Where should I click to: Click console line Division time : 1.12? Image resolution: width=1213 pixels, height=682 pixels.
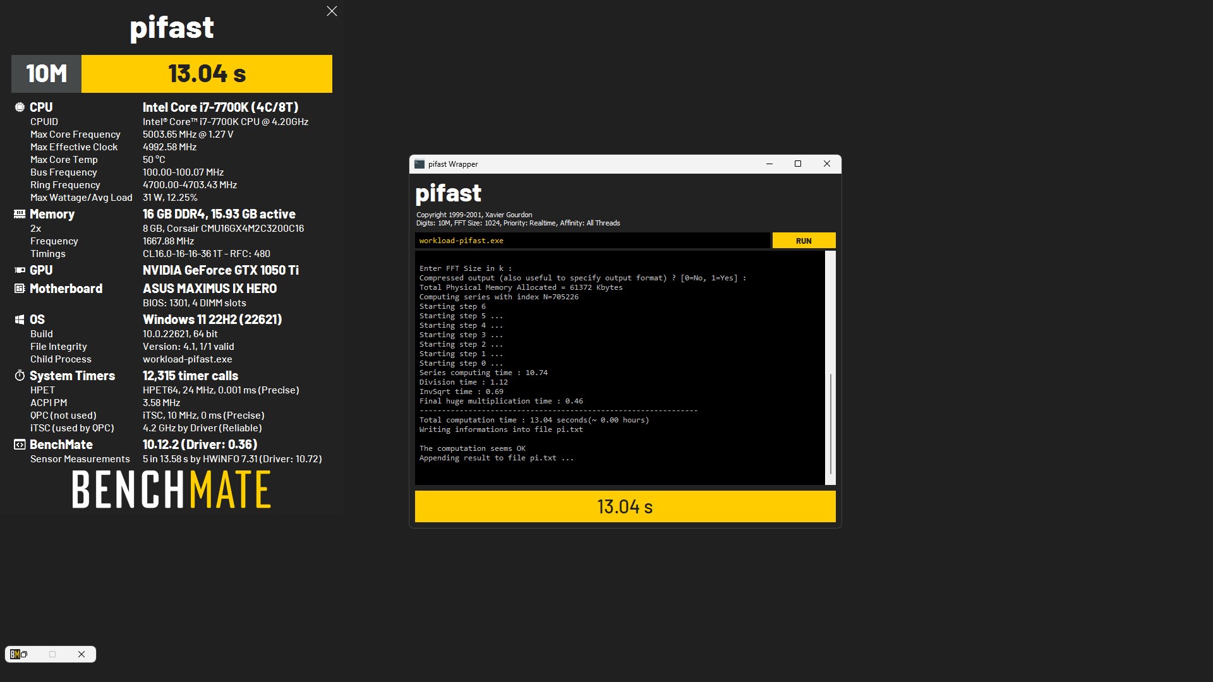(x=463, y=382)
